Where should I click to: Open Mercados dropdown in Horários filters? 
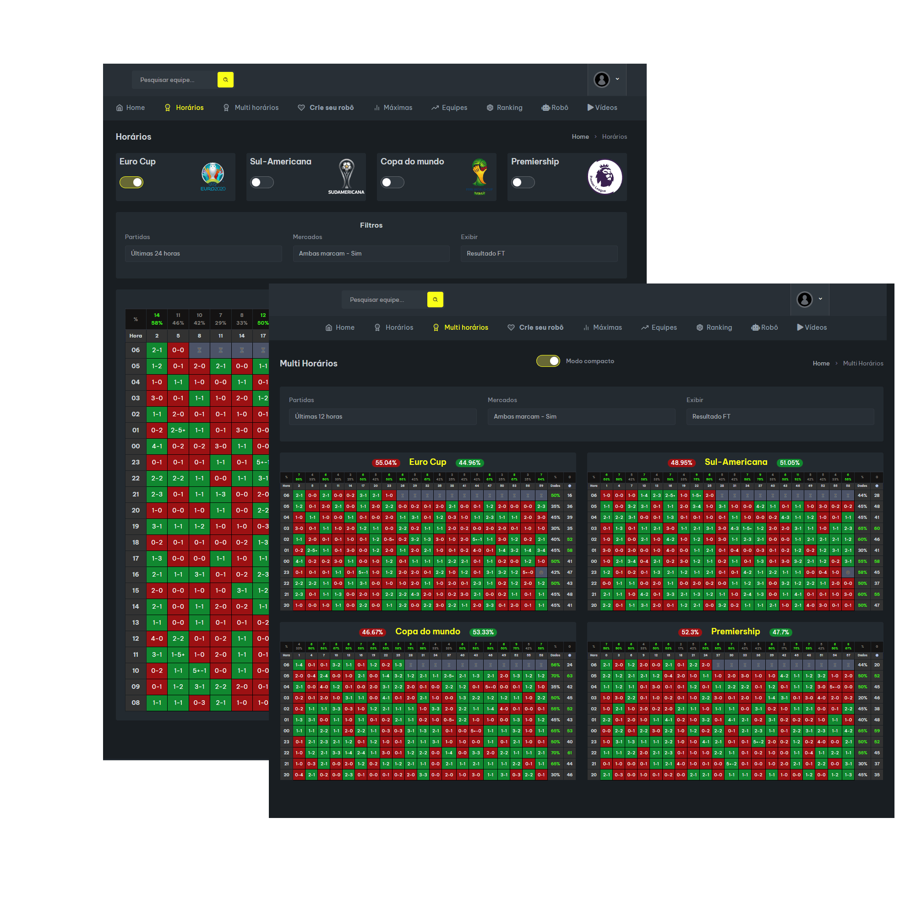coord(371,254)
